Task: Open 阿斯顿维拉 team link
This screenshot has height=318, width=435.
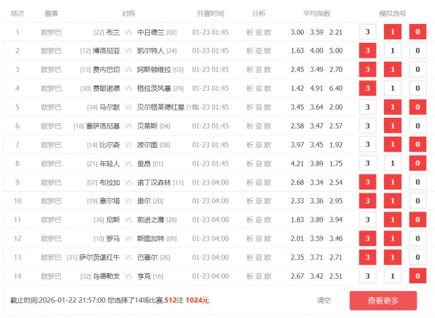Action: pyautogui.click(x=154, y=70)
